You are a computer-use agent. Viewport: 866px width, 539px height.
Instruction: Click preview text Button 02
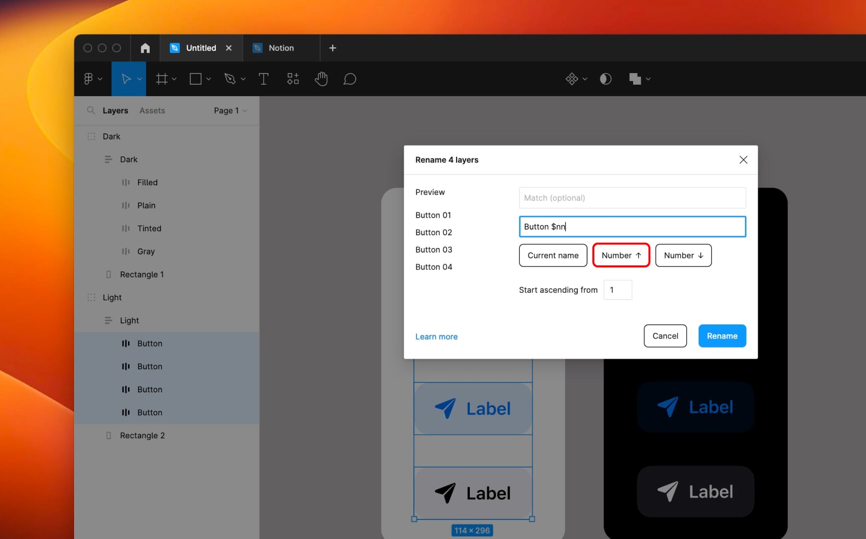pyautogui.click(x=434, y=232)
